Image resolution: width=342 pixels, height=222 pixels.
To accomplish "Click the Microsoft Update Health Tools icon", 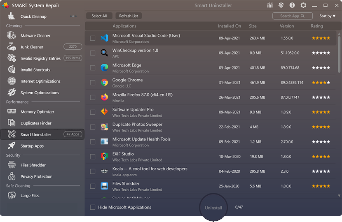I will [105, 142].
